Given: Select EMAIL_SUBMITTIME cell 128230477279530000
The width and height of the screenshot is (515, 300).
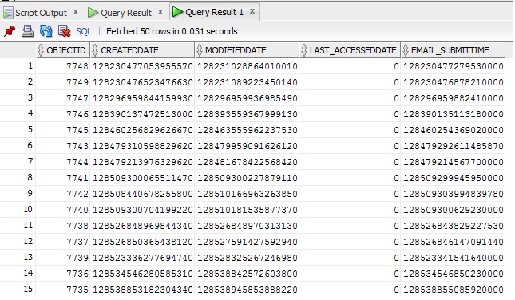Looking at the screenshot, I should (454, 66).
